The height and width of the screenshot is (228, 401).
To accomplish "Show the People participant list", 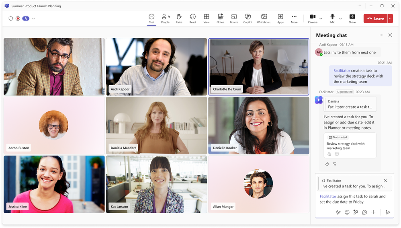I will coord(165,18).
